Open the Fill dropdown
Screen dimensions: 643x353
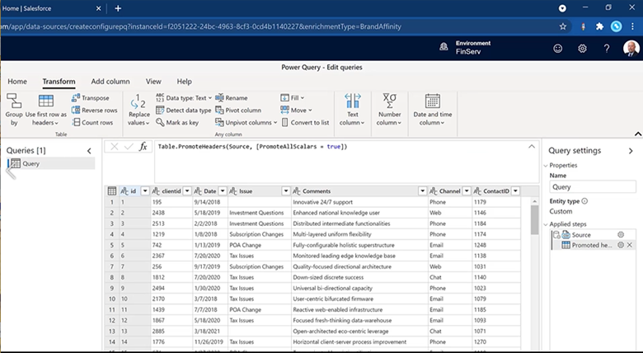[293, 97]
